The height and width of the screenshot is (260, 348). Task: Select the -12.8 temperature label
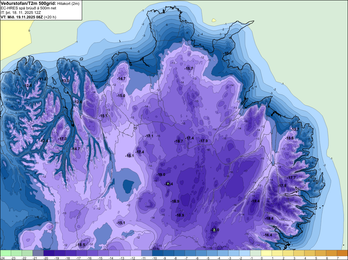(28, 86)
